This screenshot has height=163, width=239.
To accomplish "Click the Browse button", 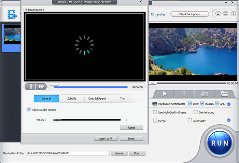I will coord(119,153).
